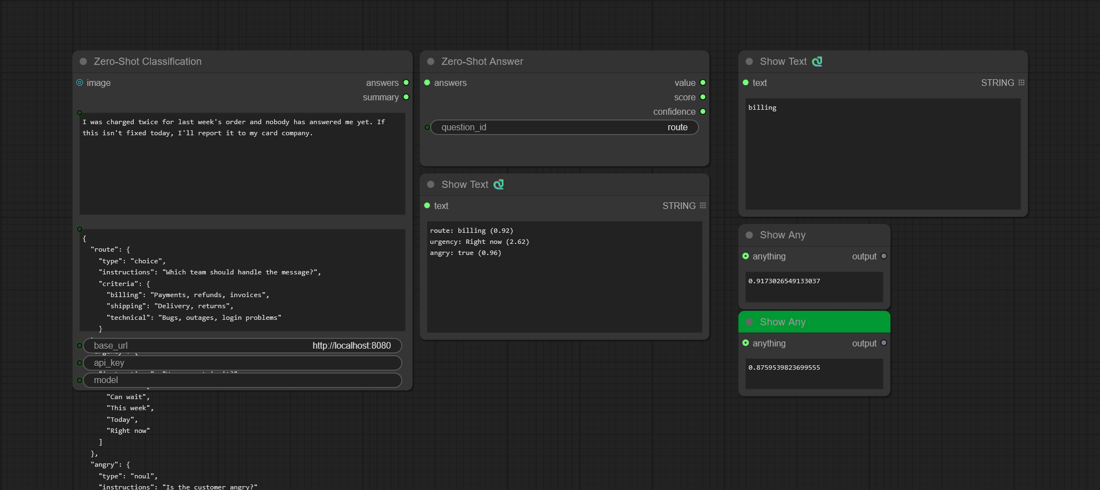The width and height of the screenshot is (1100, 490).
Task: Click the output socket on 0.8759 Show Any
Action: click(884, 343)
